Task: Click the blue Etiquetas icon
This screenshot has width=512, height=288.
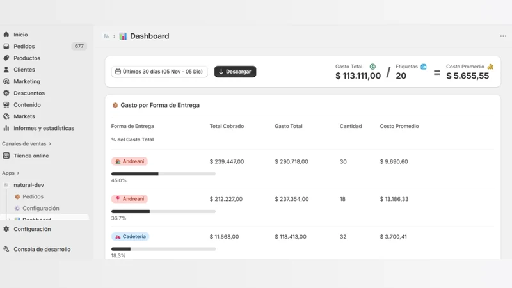Action: coord(424,67)
